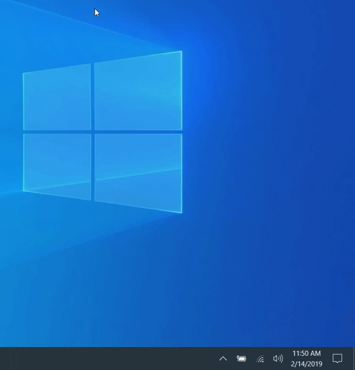Open the Wi-Fi network flyout icon

click(260, 359)
